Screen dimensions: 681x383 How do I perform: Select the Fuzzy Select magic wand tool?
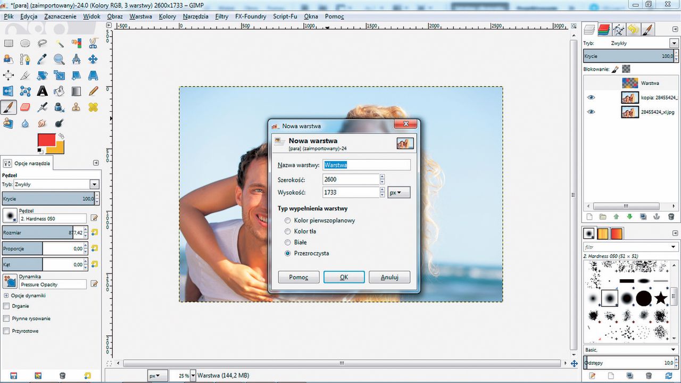pyautogui.click(x=59, y=43)
